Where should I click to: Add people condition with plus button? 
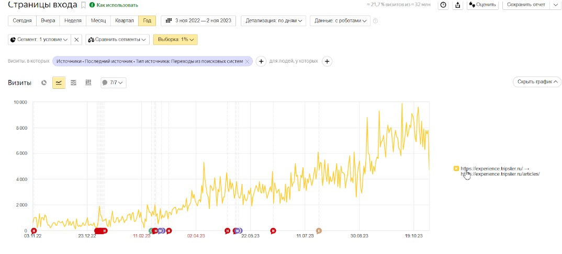tap(327, 61)
